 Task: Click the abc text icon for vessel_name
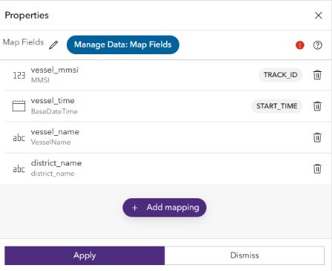tap(19, 137)
